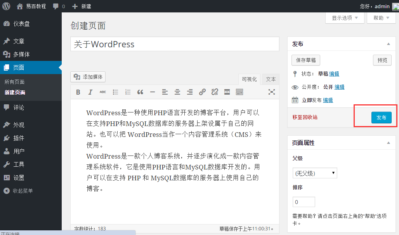This screenshot has width=399, height=235.
Task: Align text left
Action: 165,92
